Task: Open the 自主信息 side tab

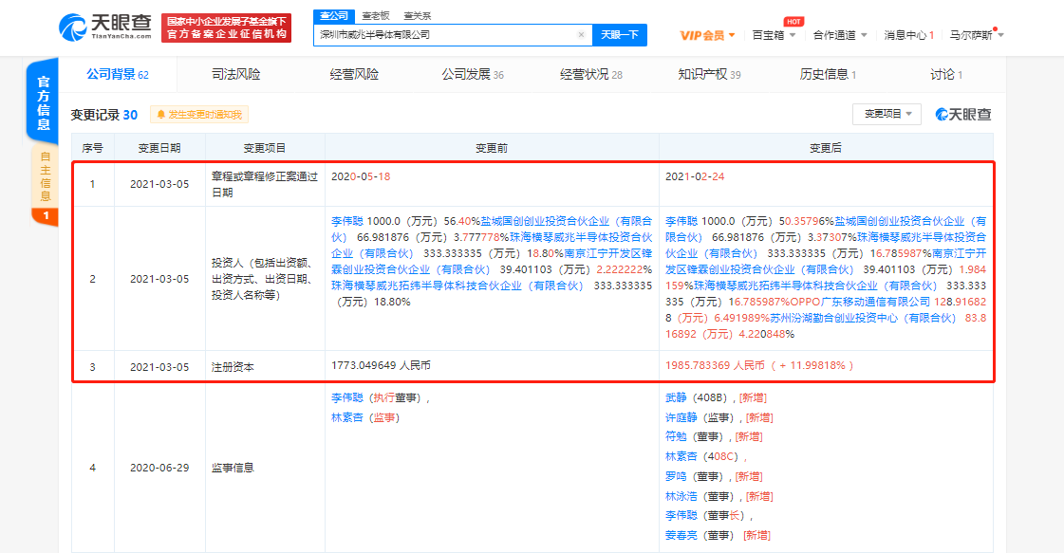Action: [44, 177]
